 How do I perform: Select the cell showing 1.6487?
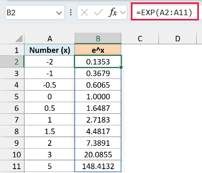tap(98, 108)
